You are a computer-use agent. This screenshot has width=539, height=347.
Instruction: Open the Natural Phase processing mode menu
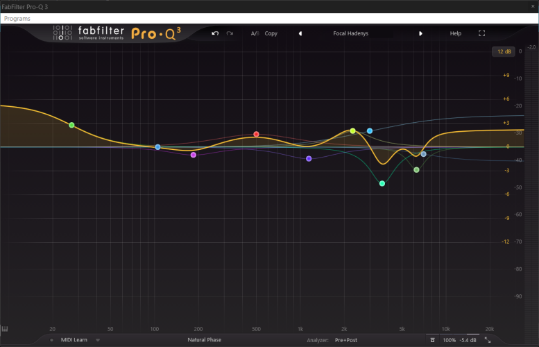204,340
